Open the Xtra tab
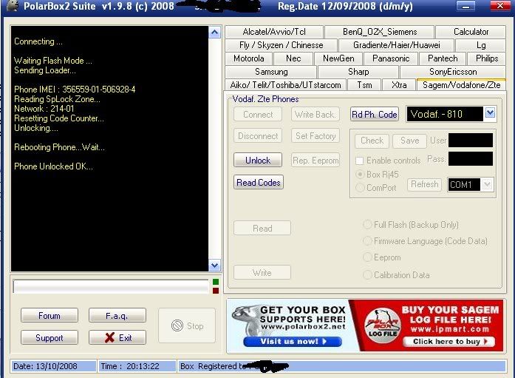The height and width of the screenshot is (378, 515). click(399, 85)
